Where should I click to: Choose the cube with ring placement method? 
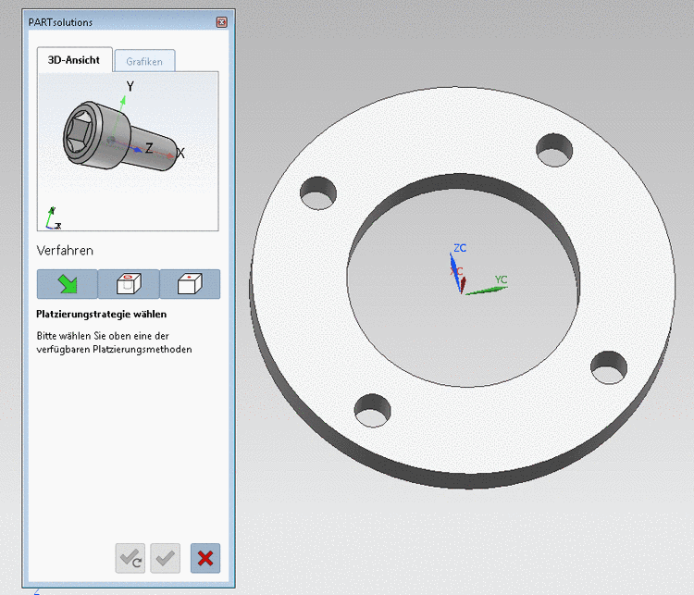tap(129, 284)
